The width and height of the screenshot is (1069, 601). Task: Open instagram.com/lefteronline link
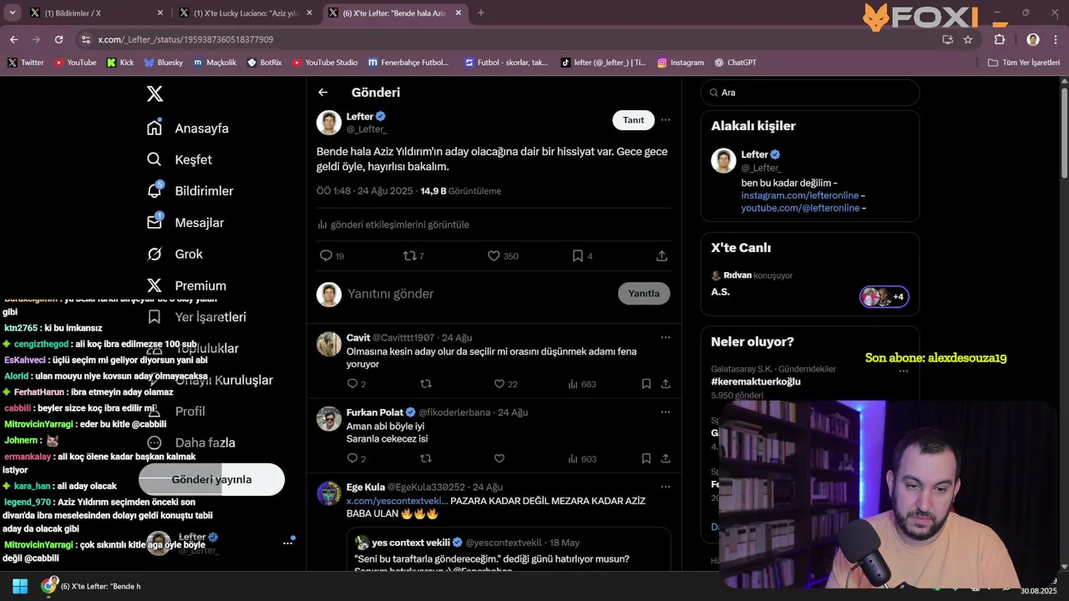pyautogui.click(x=800, y=195)
